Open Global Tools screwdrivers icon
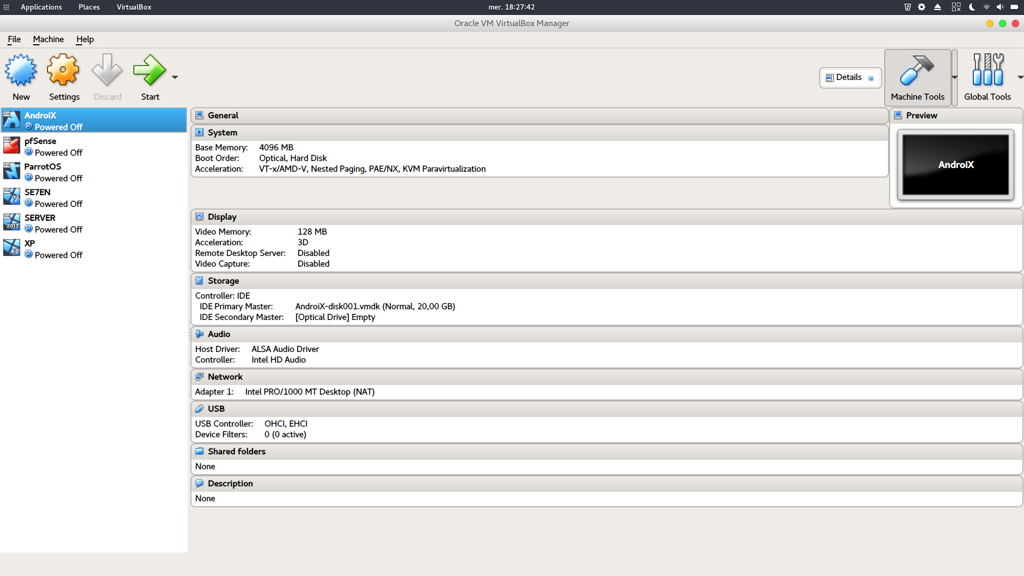 987,70
